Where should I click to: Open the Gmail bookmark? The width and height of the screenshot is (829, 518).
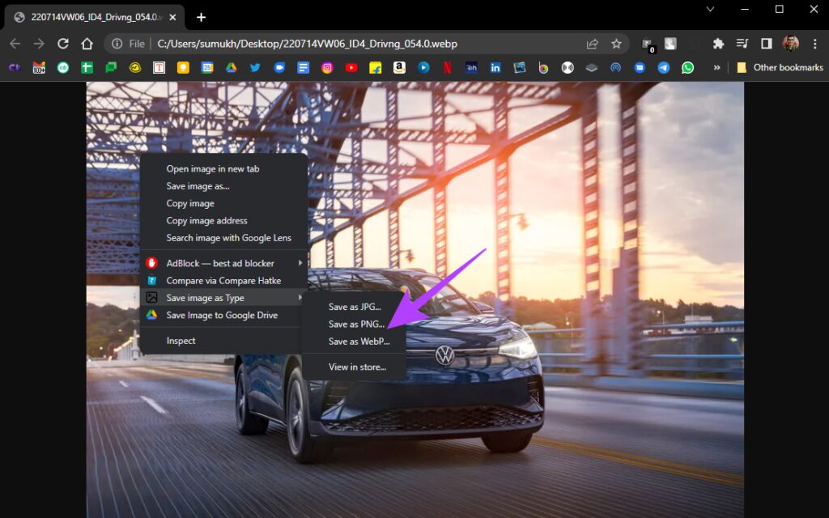click(x=39, y=68)
